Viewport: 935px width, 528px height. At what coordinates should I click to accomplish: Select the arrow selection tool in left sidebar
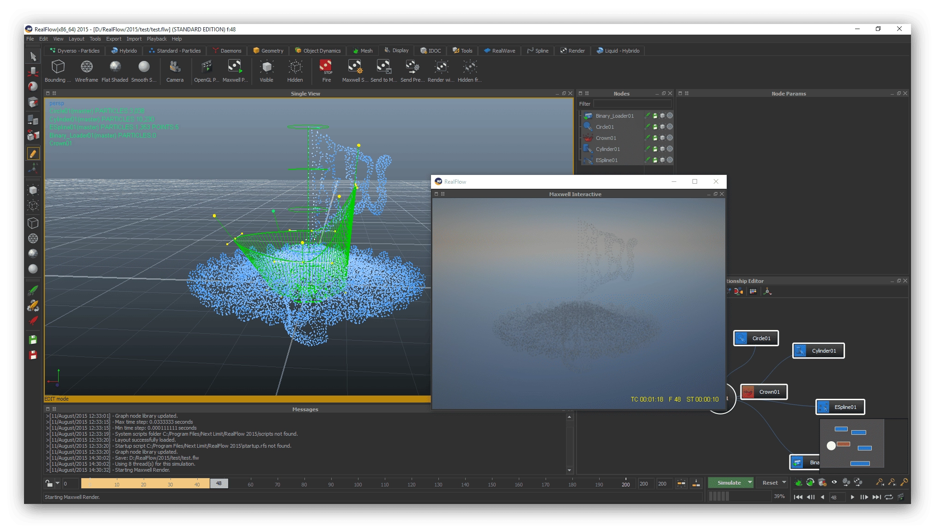[x=33, y=56]
